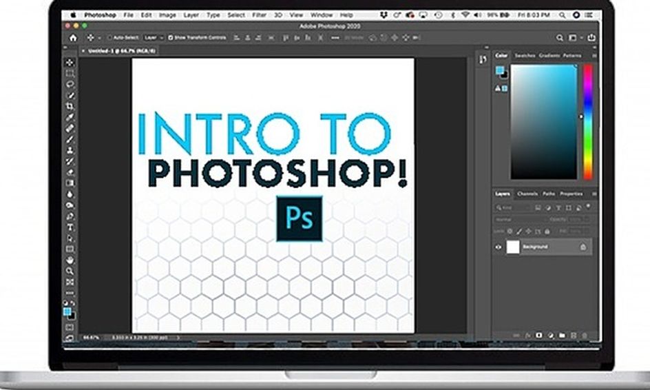Image resolution: width=650 pixels, height=390 pixels.
Task: Select the Blur tool
Action: [x=70, y=194]
